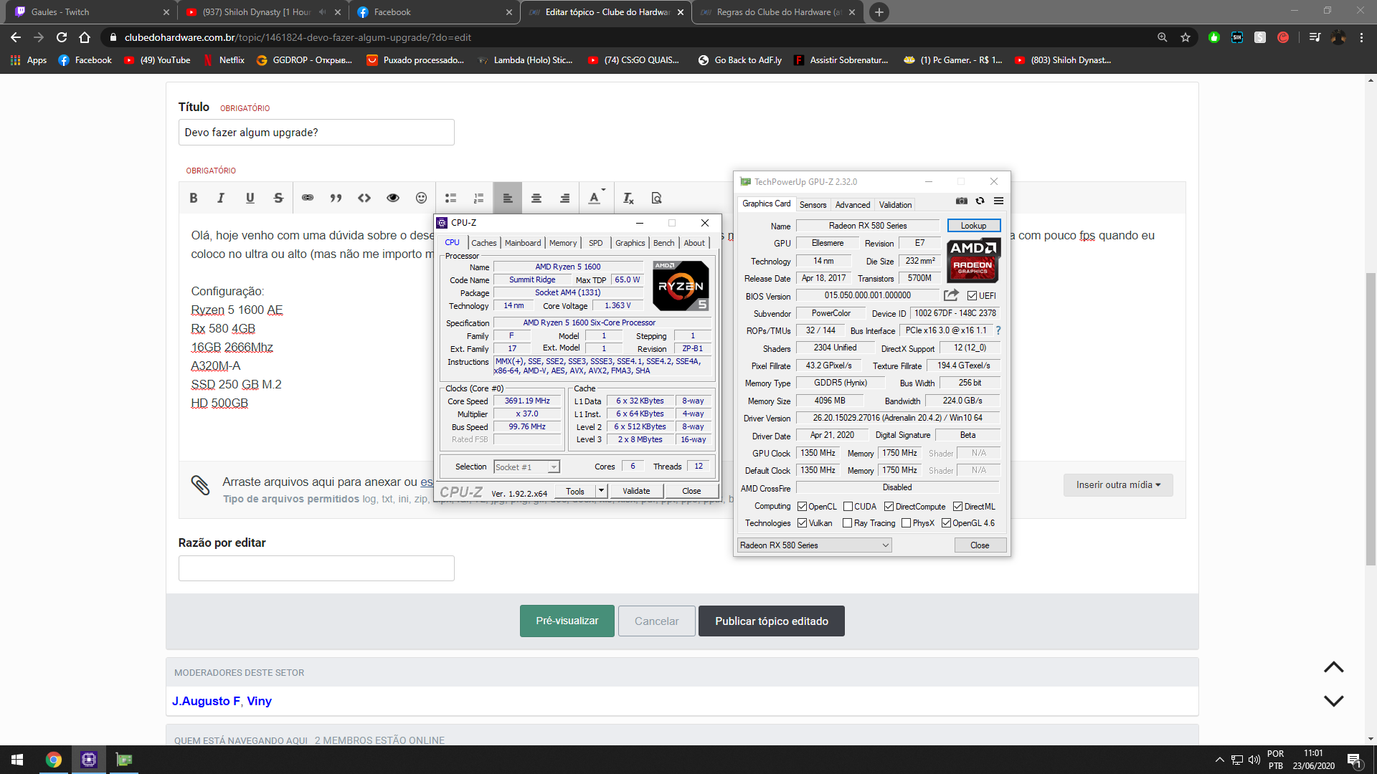Toggle the PhysX checkbox

[x=906, y=523]
